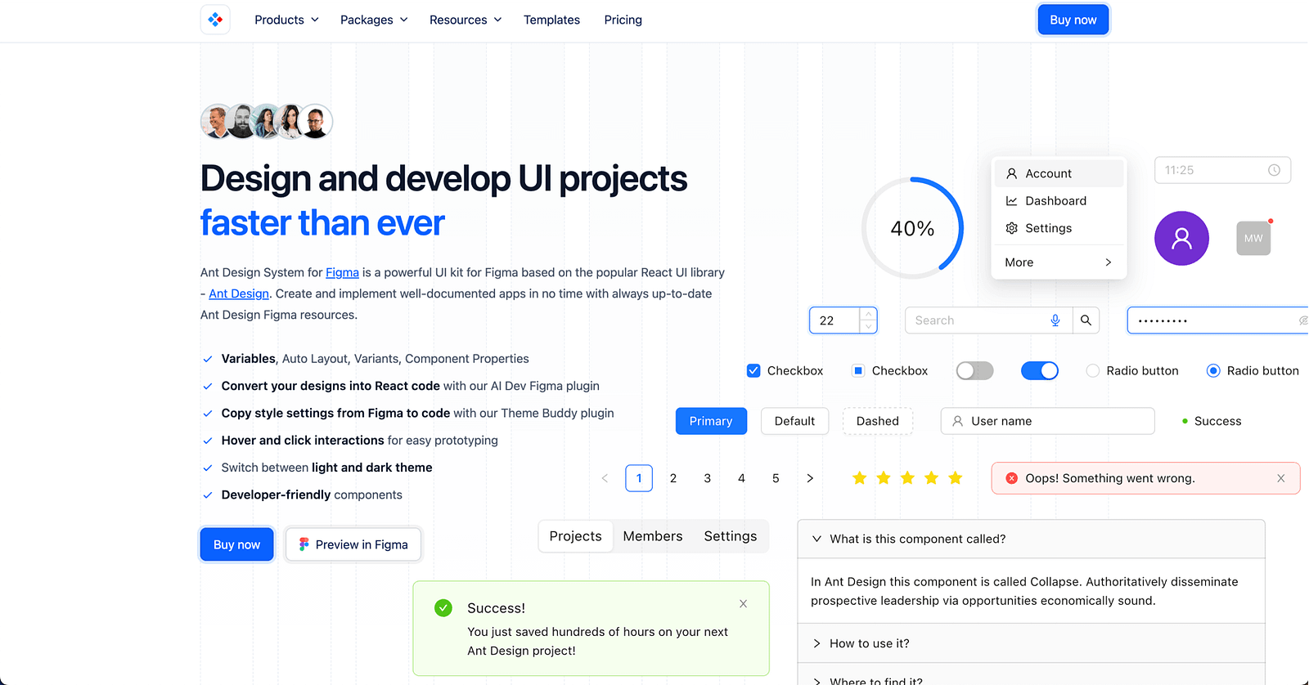Go to the previous pagination page
Screen dimensions: 1309x685
605,478
